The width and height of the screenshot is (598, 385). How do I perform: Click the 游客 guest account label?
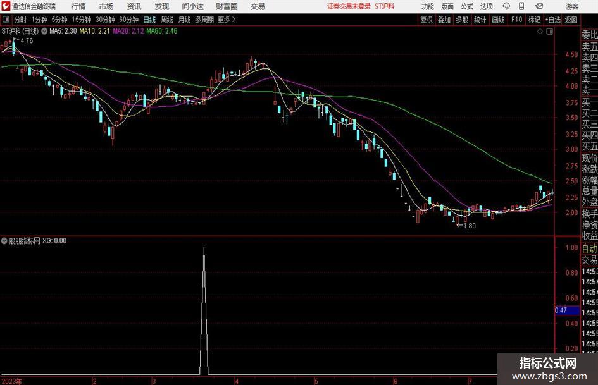(572, 6)
